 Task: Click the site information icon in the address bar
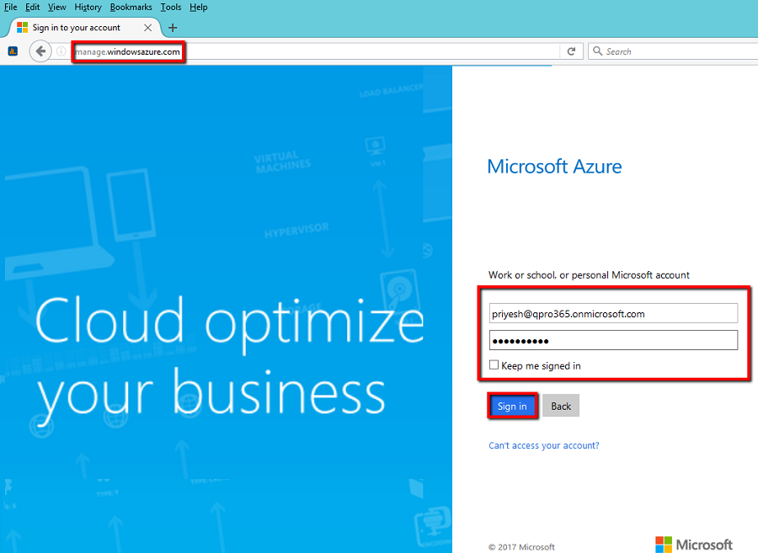(61, 51)
